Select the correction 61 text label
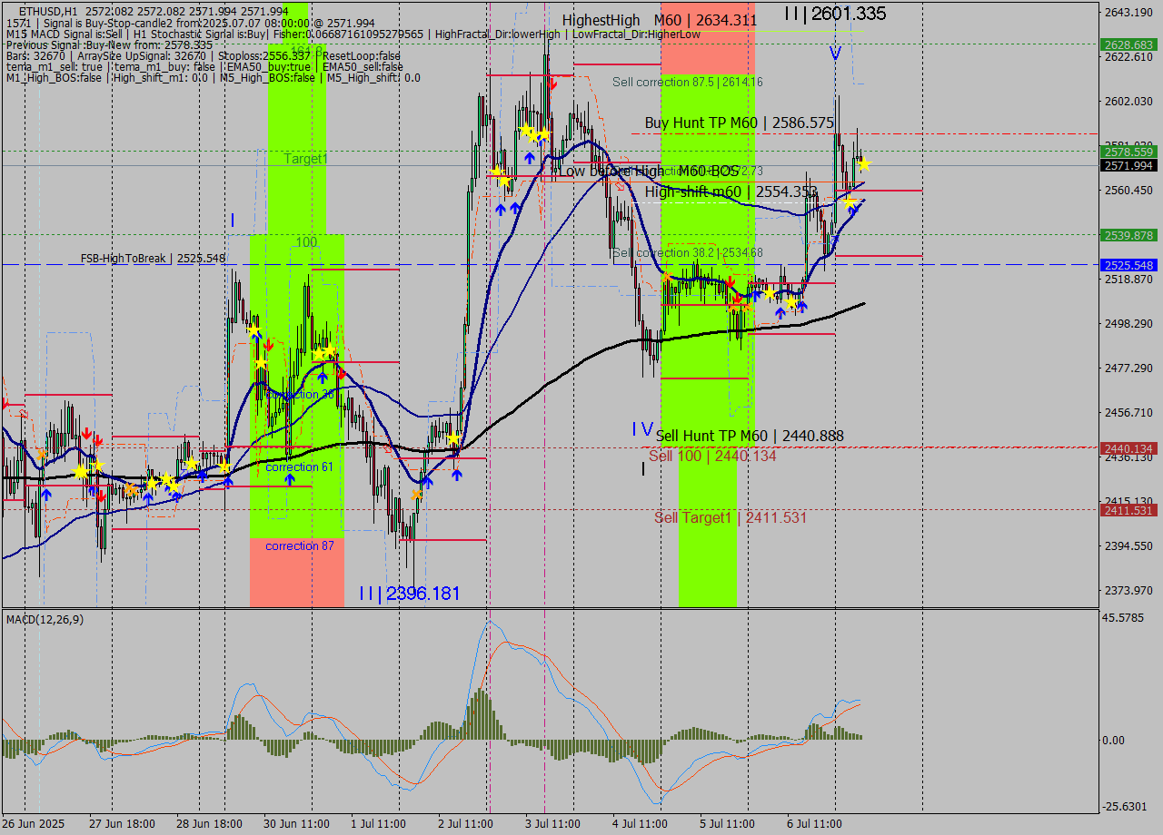Screen dimensions: 1163x835 299,467
